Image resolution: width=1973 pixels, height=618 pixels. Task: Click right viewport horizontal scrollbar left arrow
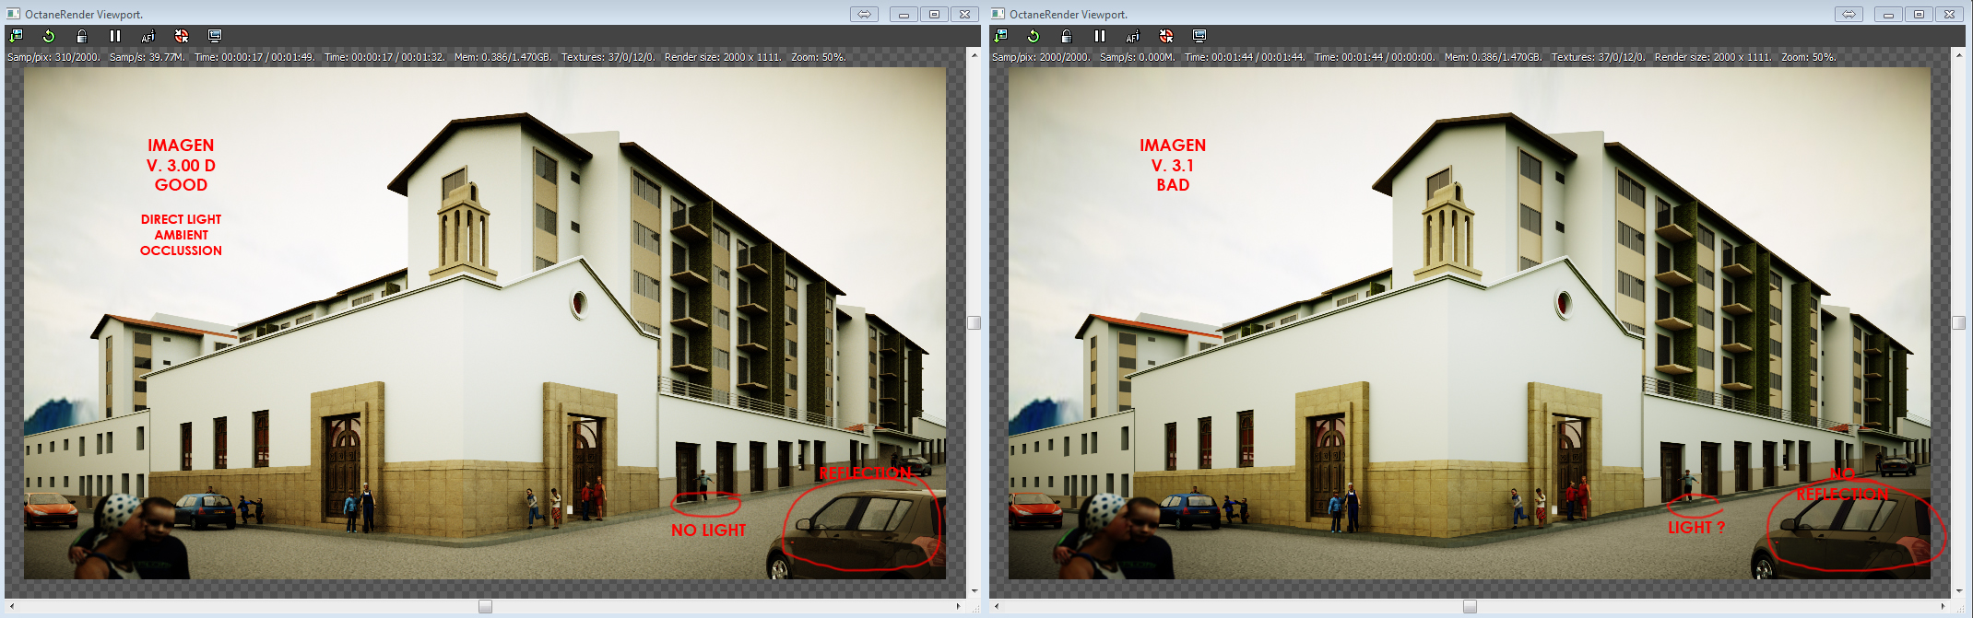(997, 606)
